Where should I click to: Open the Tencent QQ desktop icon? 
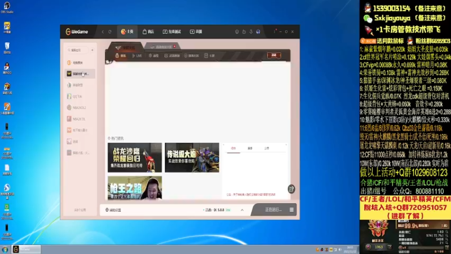click(x=7, y=68)
